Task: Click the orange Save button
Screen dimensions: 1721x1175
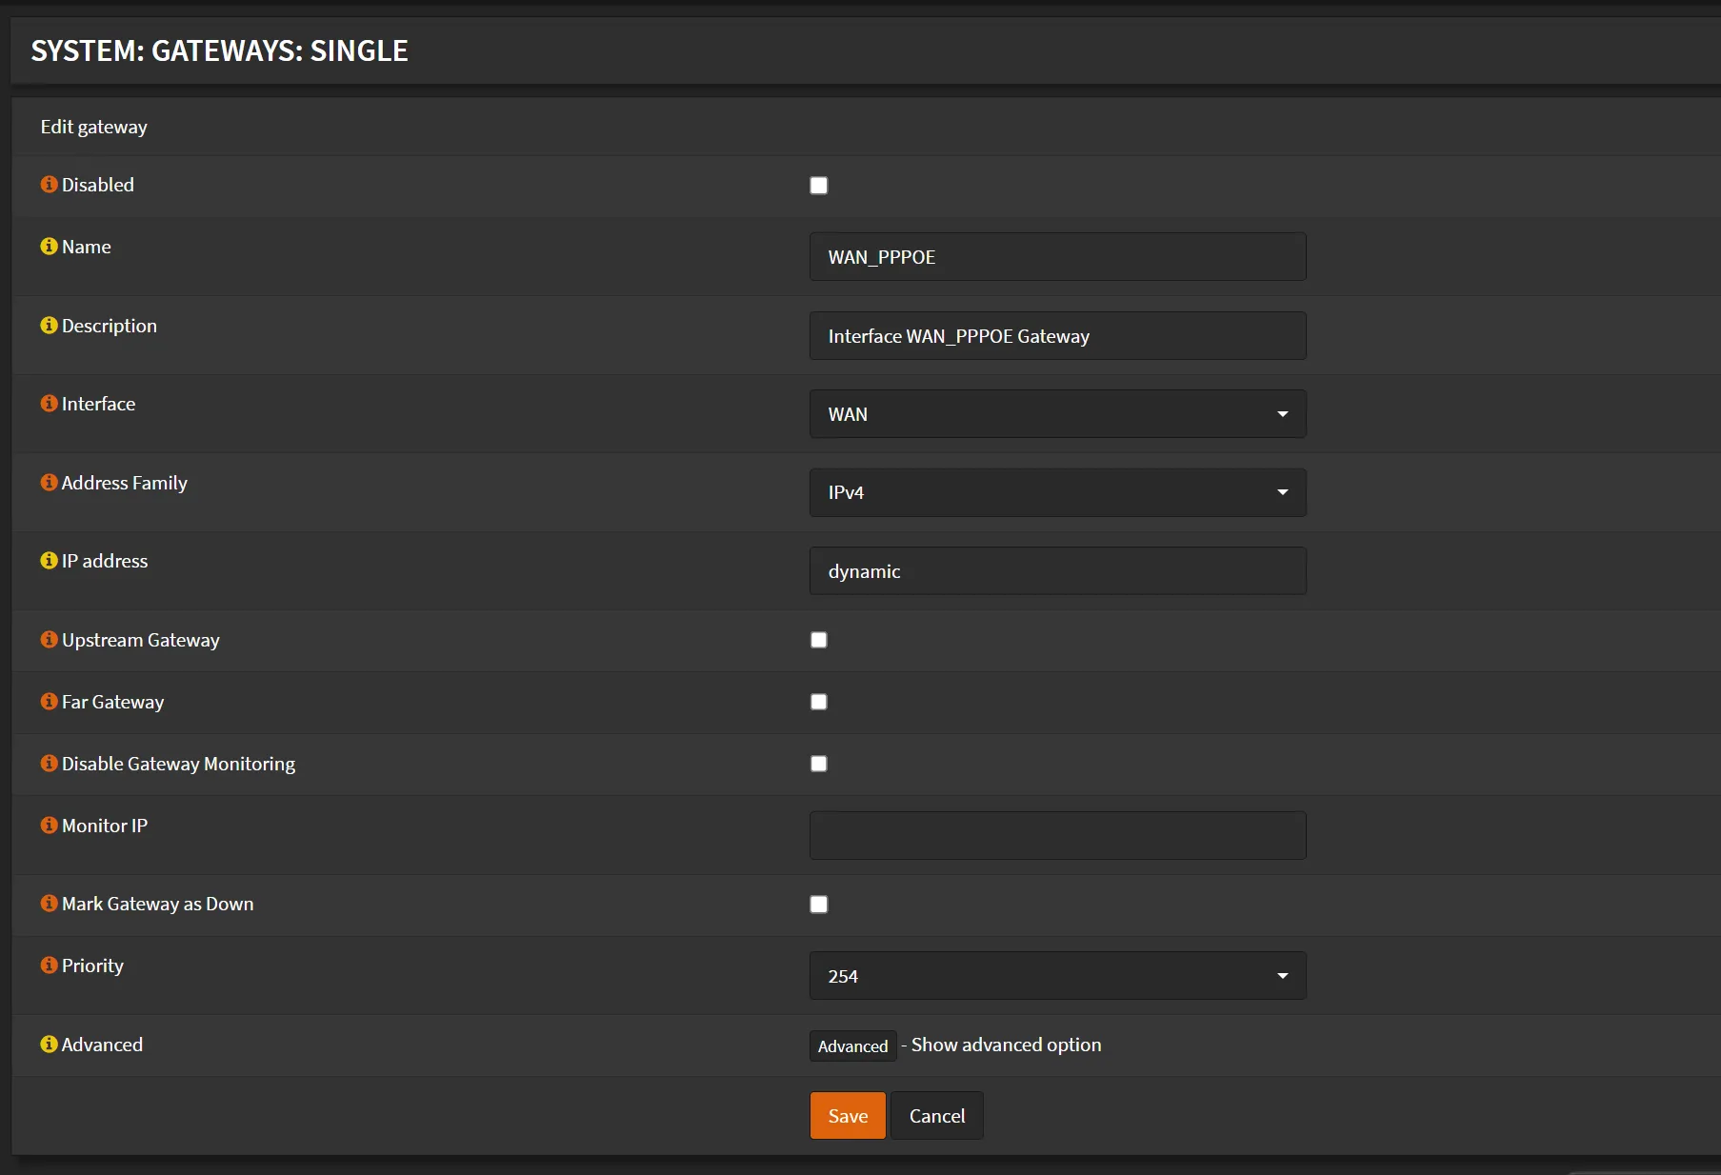Action: click(x=848, y=1116)
